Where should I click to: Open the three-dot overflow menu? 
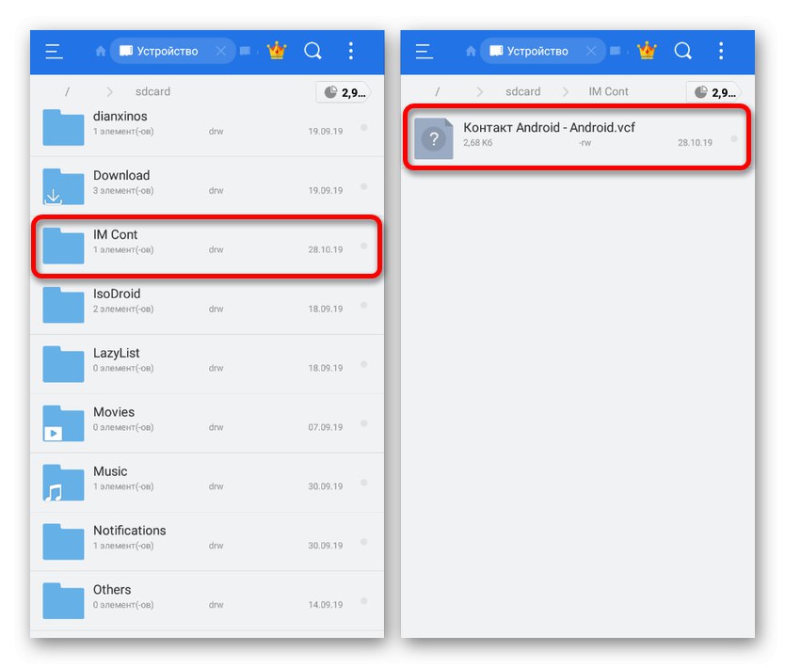coord(352,51)
